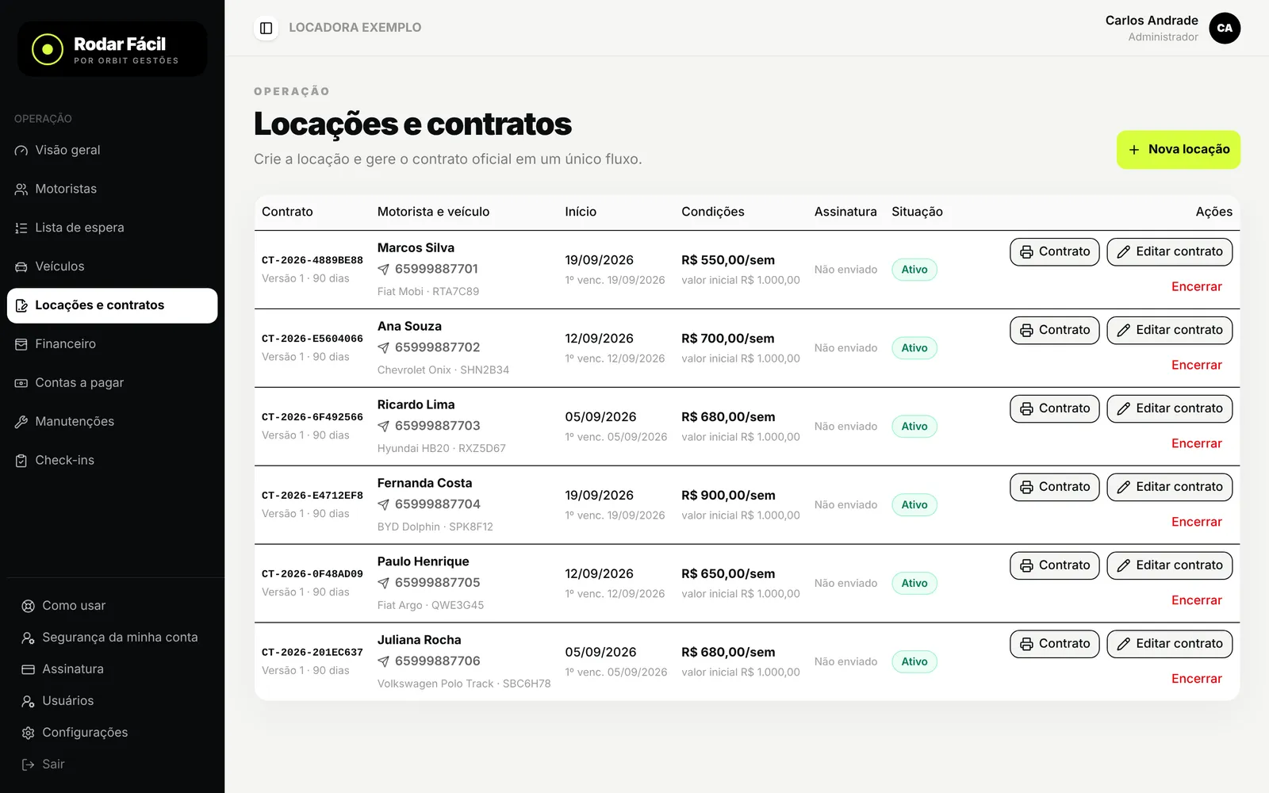Open Check-ins page
1269x793 pixels.
click(x=113, y=461)
